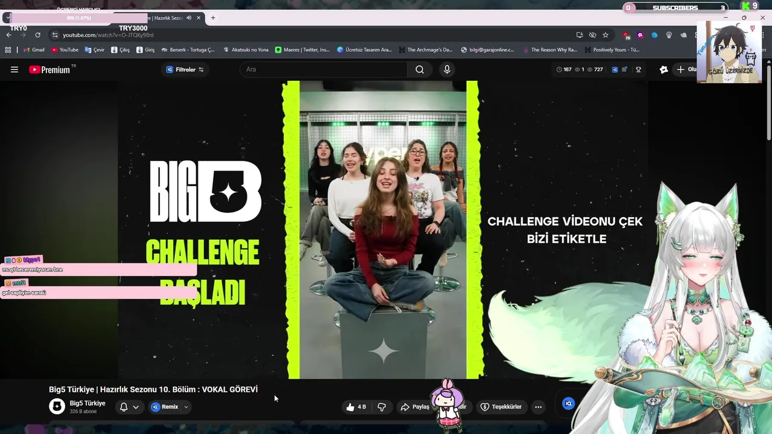Click the Remix button
Viewport: 772px width, 434px height.
165,407
